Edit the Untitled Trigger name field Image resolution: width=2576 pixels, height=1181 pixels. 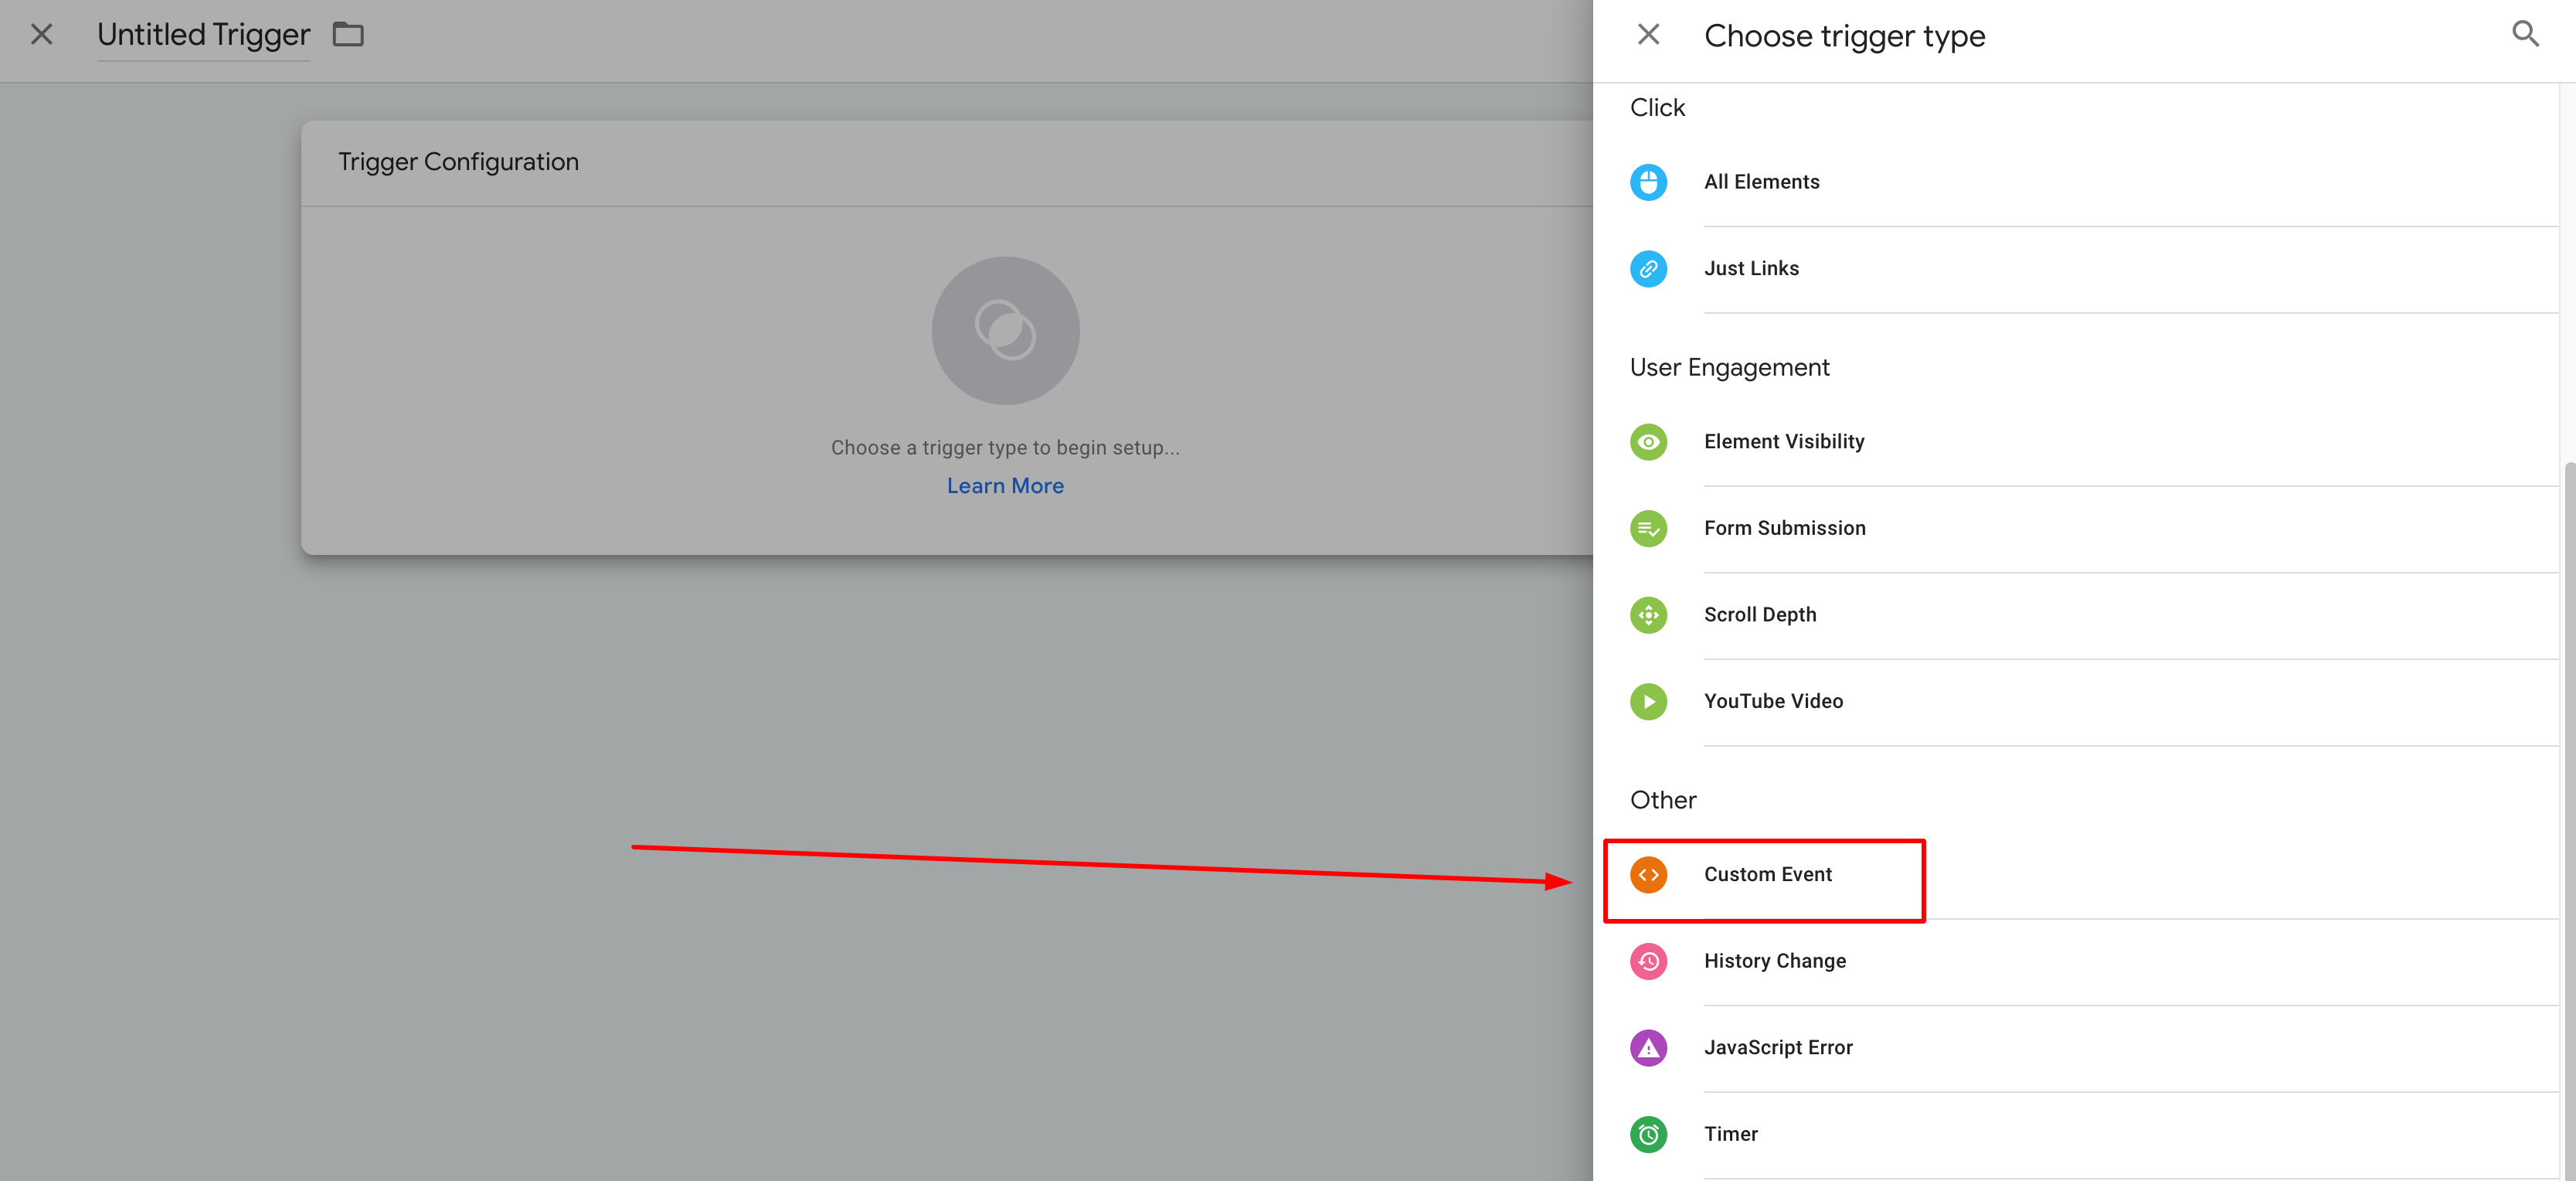(203, 36)
